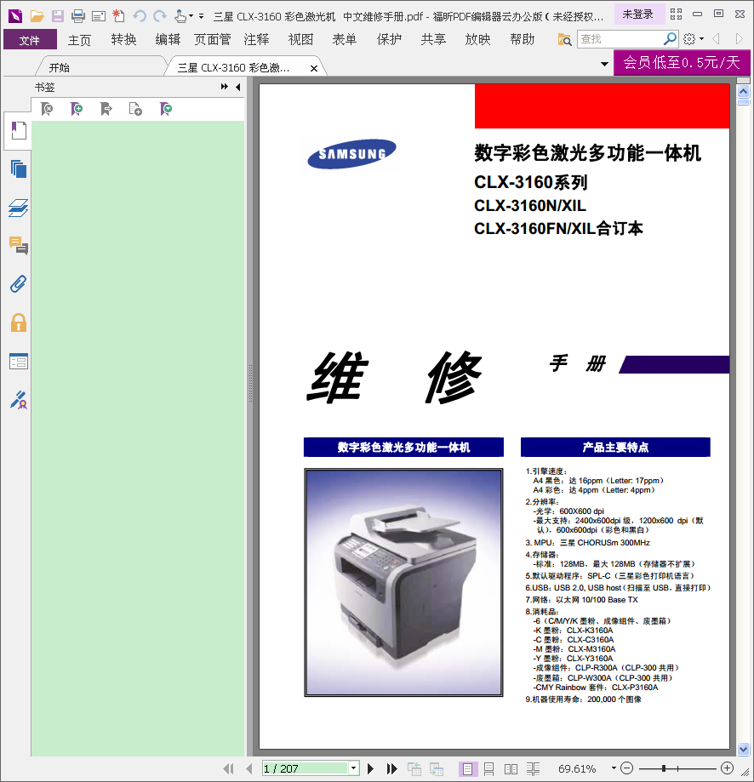Enable single page view mode
Screen dimensions: 754x782
pyautogui.click(x=467, y=769)
